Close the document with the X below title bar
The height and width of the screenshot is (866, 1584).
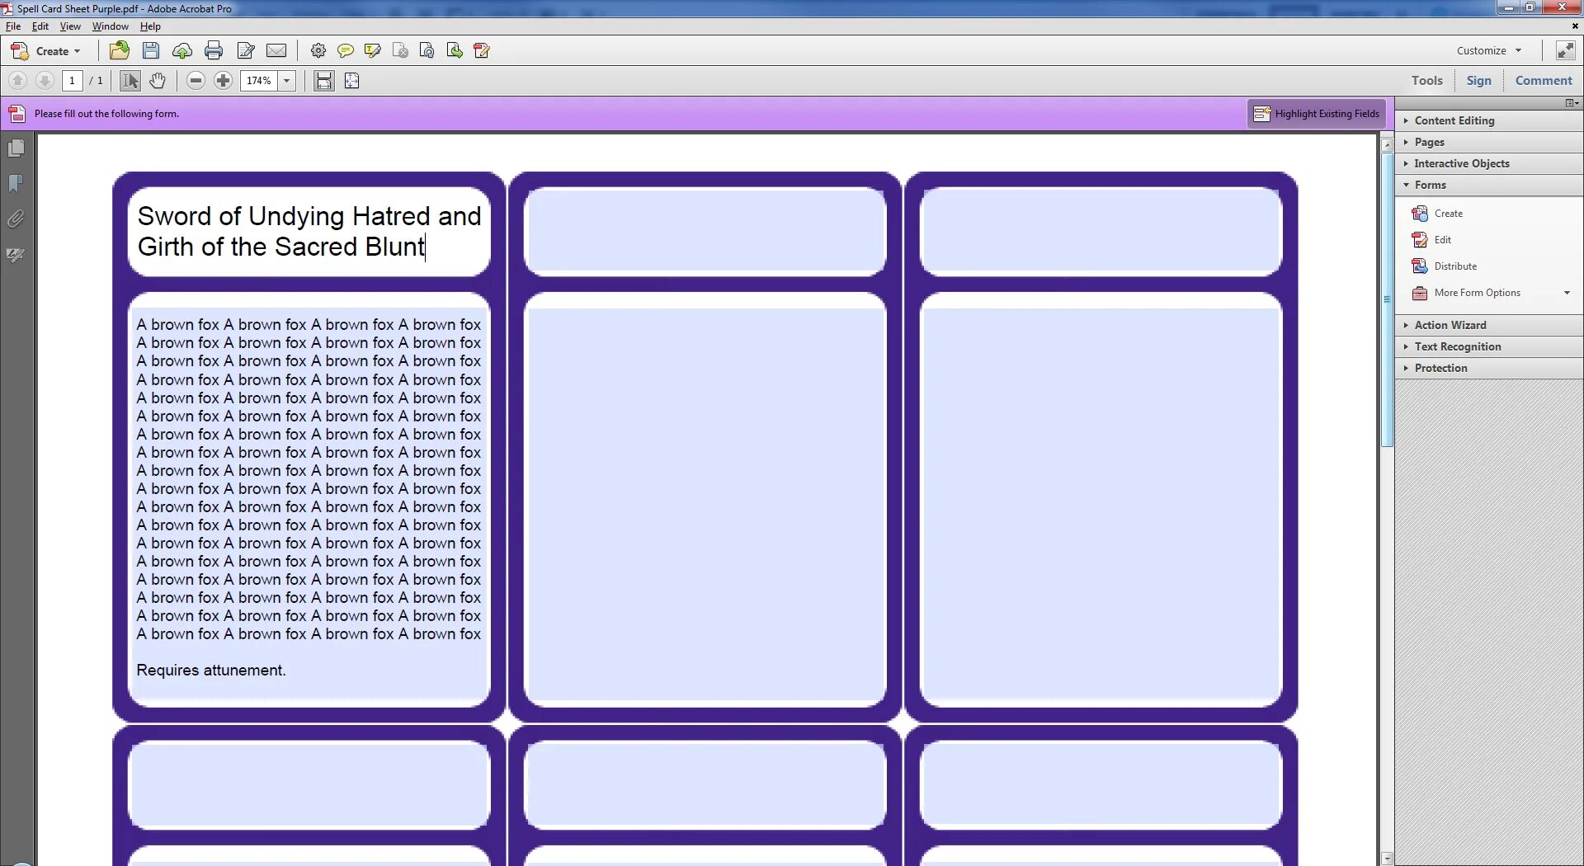[1575, 26]
